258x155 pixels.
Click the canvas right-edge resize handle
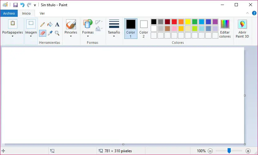[245, 95]
